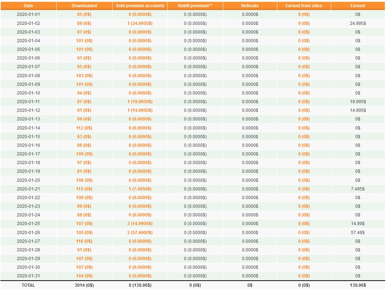Click the Downloaded column header

(84, 6)
